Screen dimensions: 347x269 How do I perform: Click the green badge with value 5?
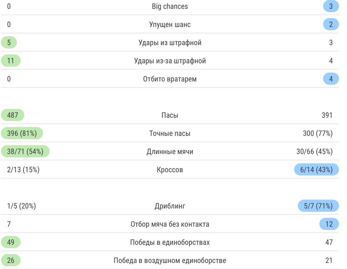tap(9, 43)
